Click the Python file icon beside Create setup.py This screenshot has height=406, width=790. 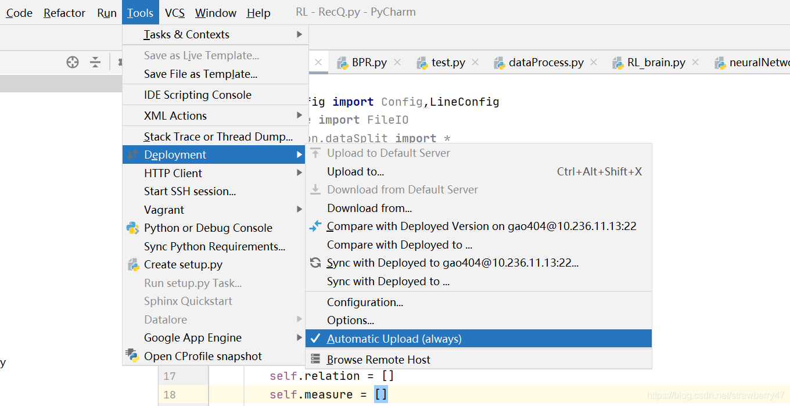pos(133,264)
